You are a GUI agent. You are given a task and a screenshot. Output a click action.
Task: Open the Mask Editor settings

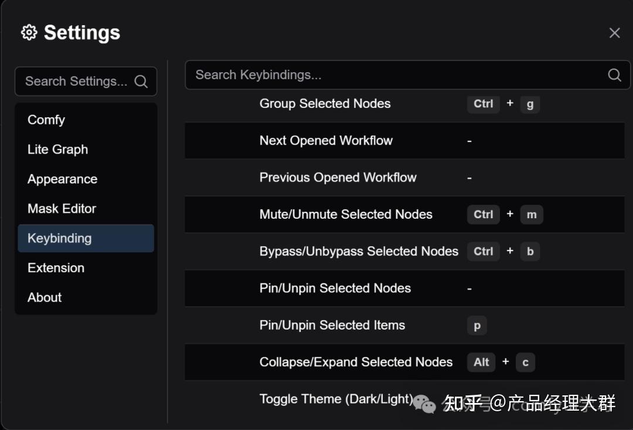62,208
